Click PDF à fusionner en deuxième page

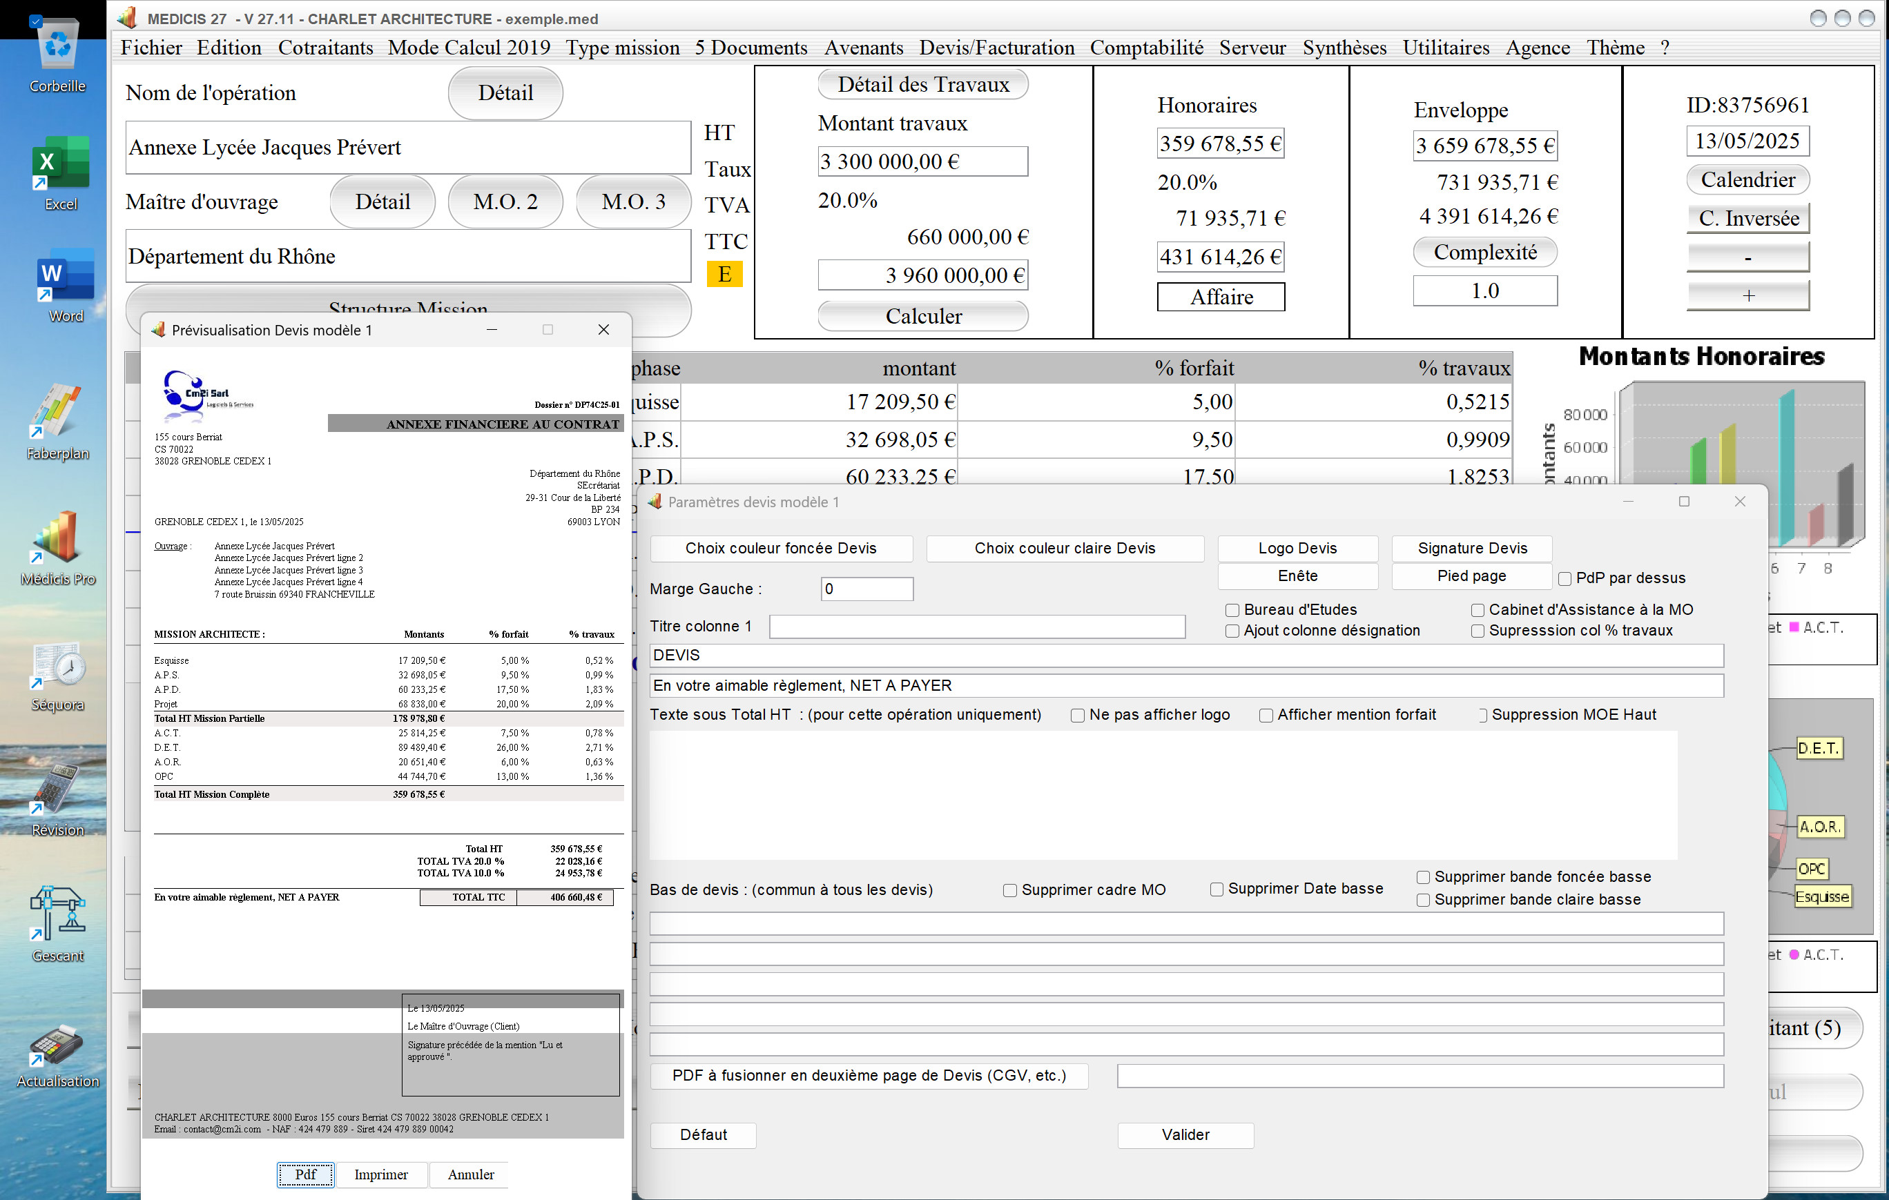(869, 1075)
